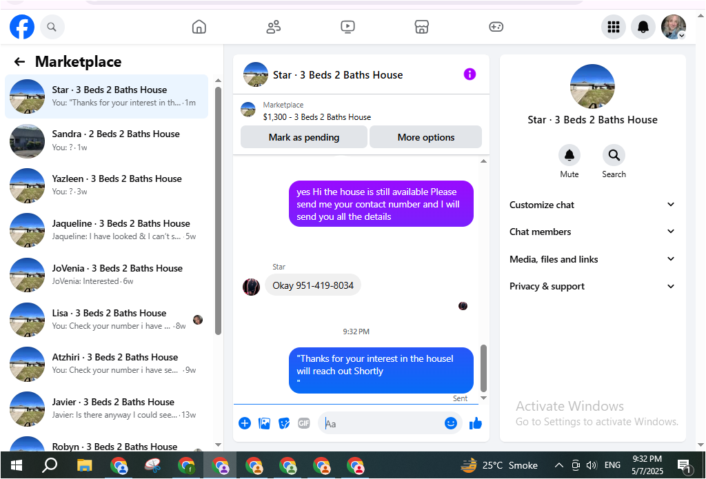Attach a file with photo icon
The height and width of the screenshot is (479, 706).
264,423
